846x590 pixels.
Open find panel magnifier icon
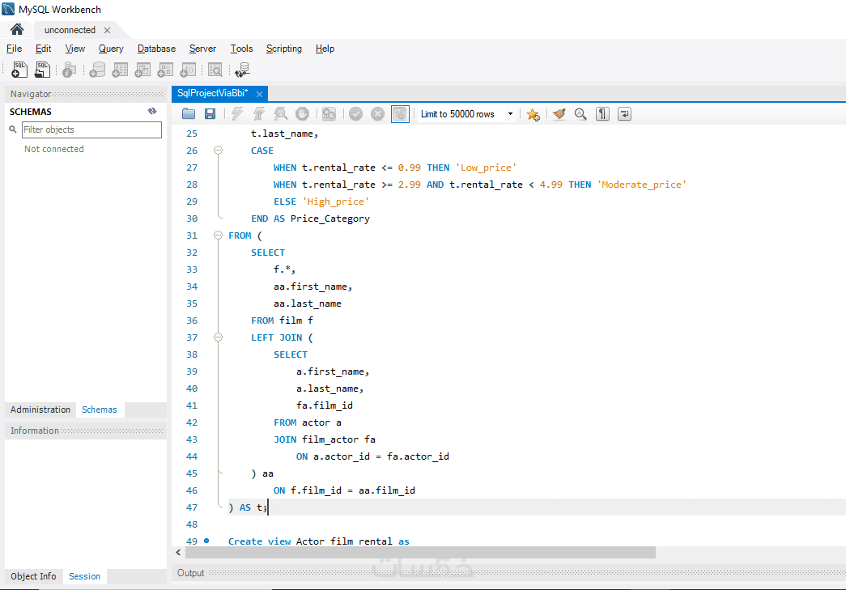coord(580,114)
